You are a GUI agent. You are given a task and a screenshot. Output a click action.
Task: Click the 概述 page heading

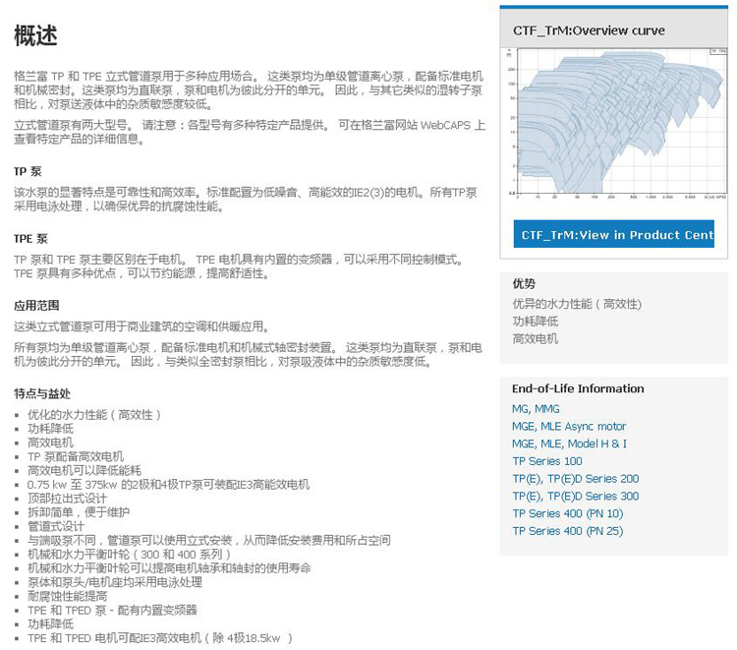point(35,35)
